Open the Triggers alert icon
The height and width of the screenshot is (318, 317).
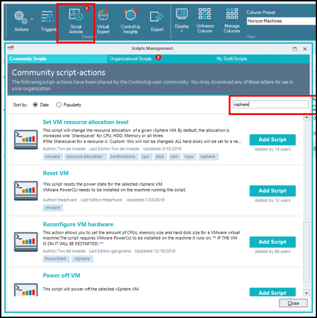(x=48, y=16)
